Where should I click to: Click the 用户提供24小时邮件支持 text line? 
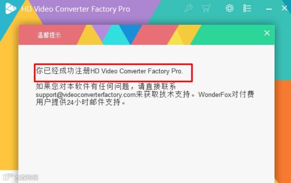pos(81,102)
